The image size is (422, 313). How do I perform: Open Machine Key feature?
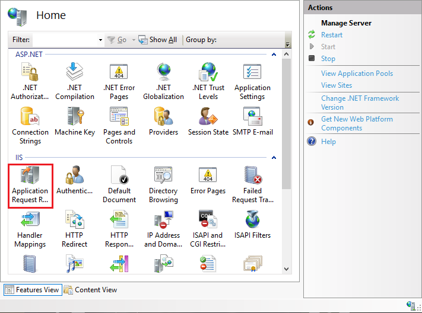pos(75,122)
